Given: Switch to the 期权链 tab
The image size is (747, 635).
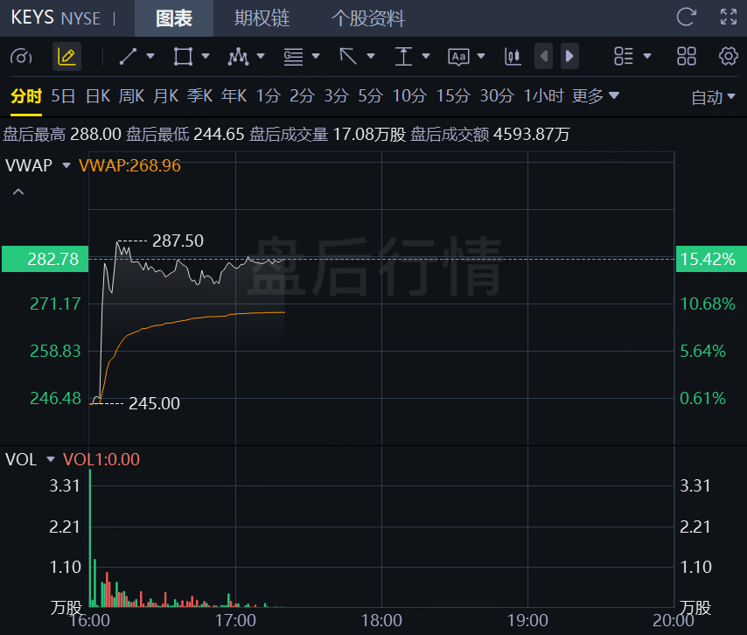Looking at the screenshot, I should tap(262, 18).
